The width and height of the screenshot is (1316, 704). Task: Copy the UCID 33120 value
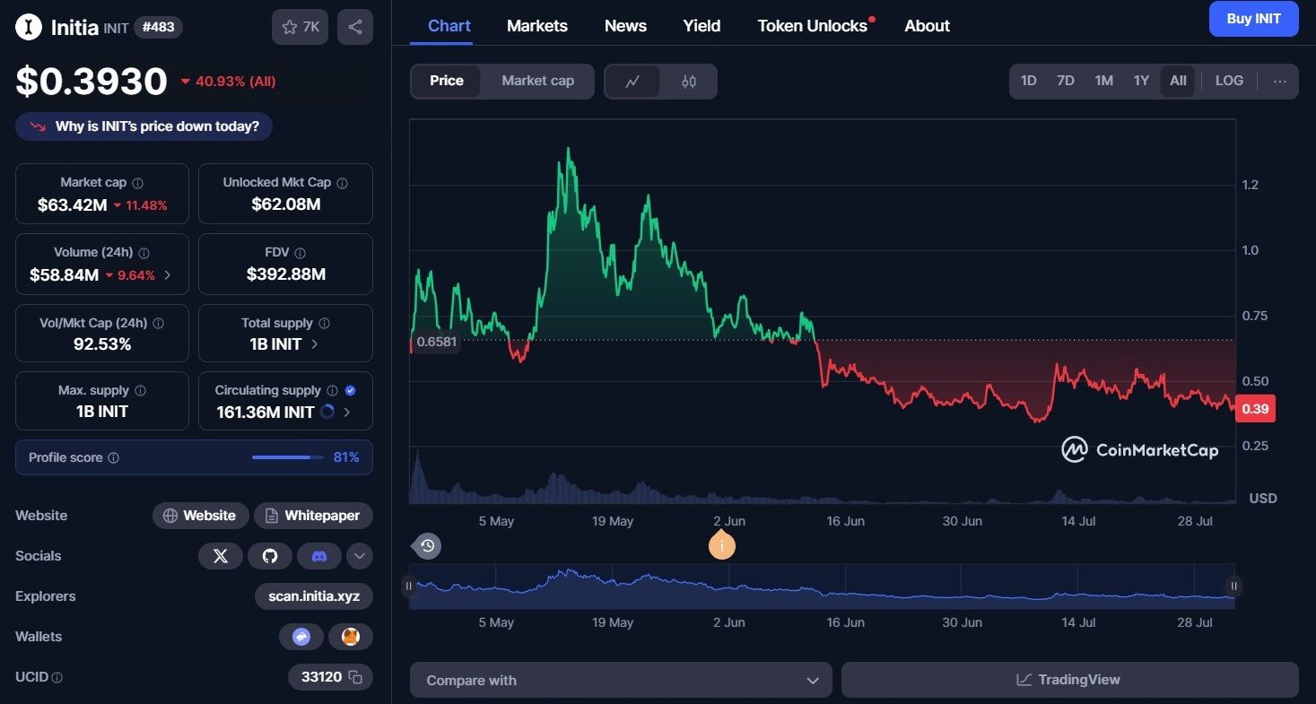click(x=355, y=677)
